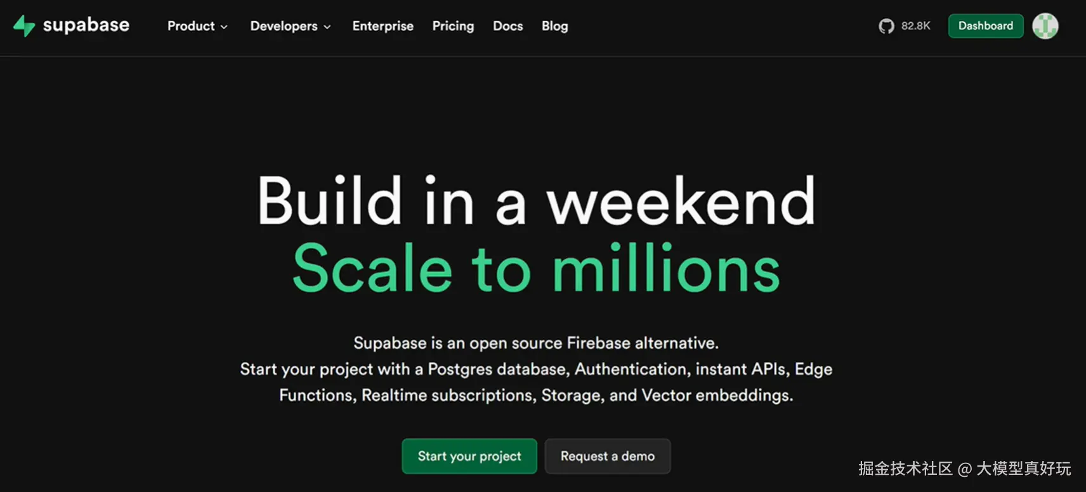Go to the Enterprise page
The width and height of the screenshot is (1086, 492).
383,26
